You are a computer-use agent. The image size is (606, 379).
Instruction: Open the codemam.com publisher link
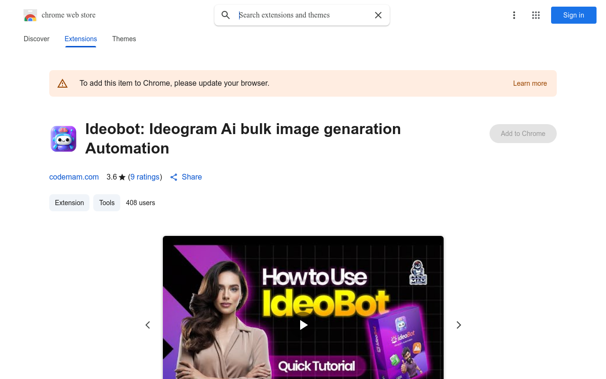tap(74, 177)
